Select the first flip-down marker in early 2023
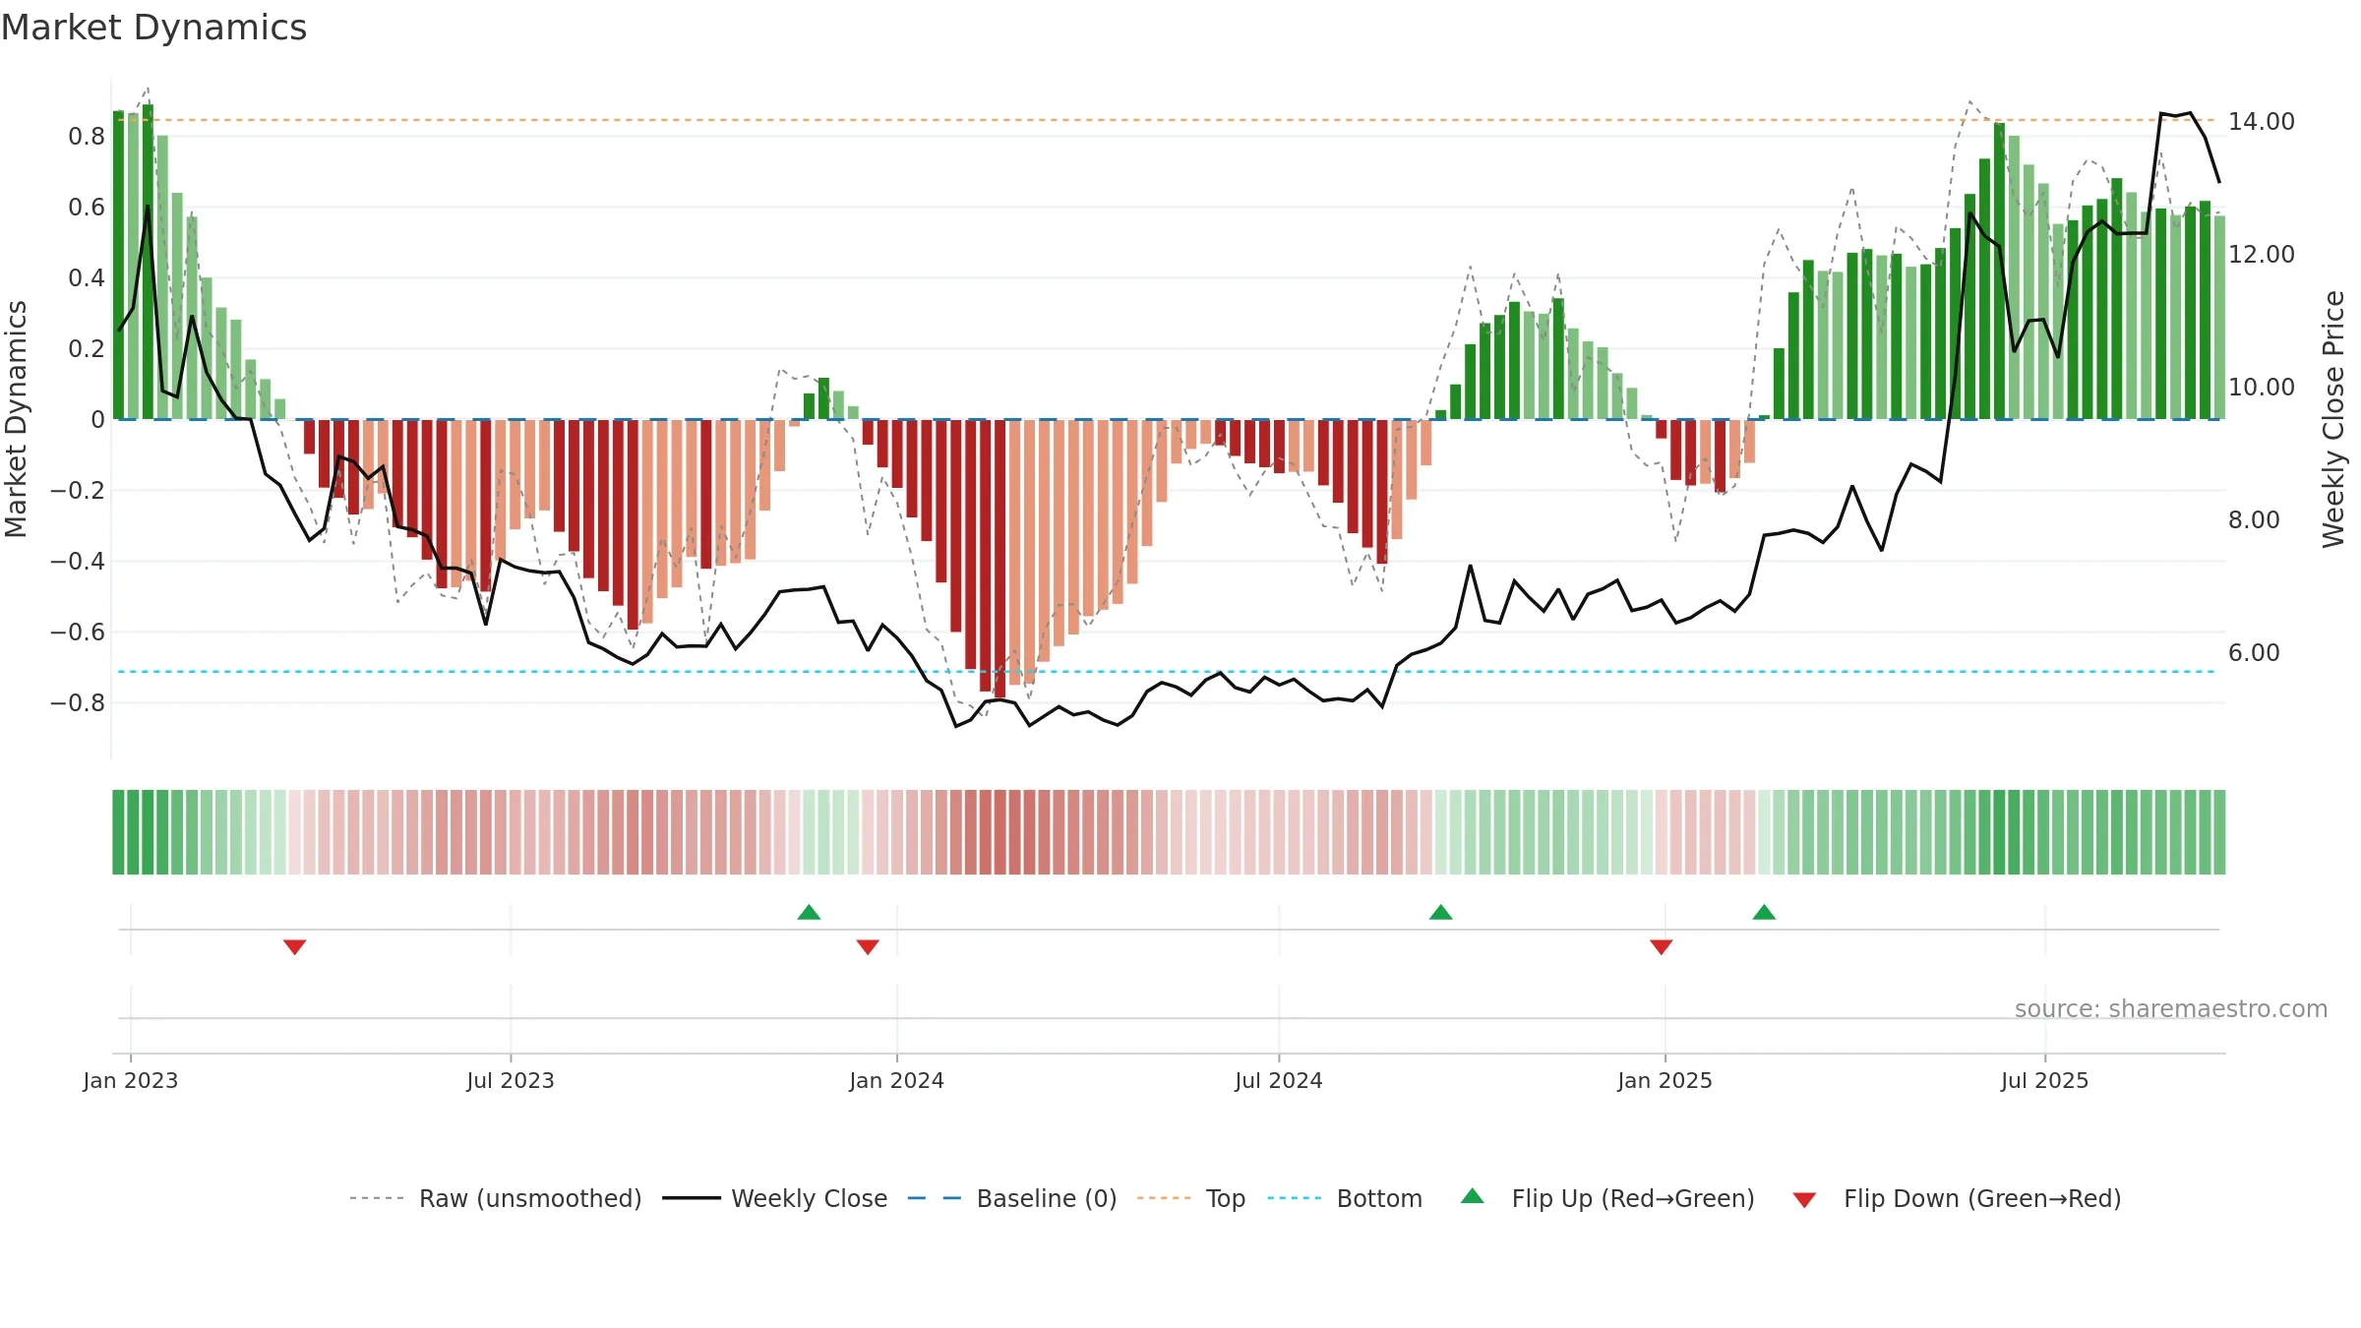Screen dimensions: 2361x1328 295,946
